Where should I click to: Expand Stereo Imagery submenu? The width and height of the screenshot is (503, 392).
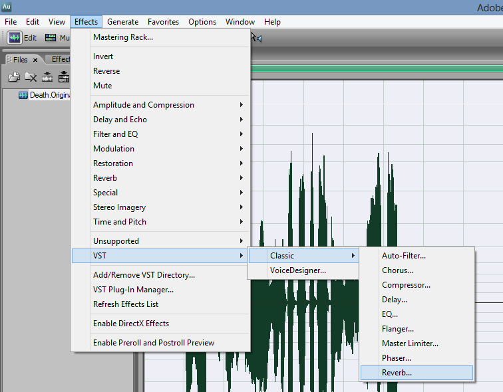coord(160,207)
